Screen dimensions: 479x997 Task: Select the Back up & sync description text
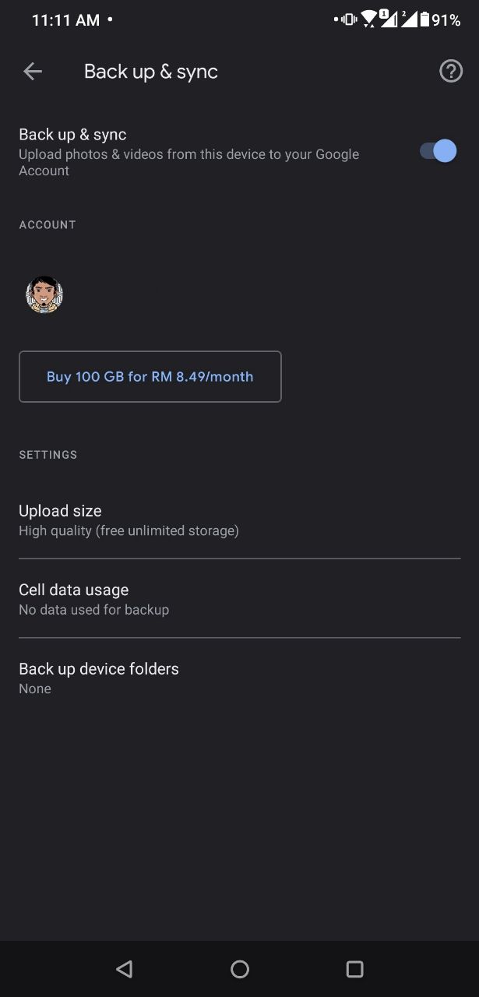pos(188,162)
